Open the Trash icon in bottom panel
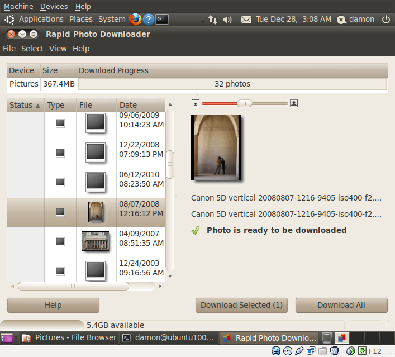 [x=327, y=338]
